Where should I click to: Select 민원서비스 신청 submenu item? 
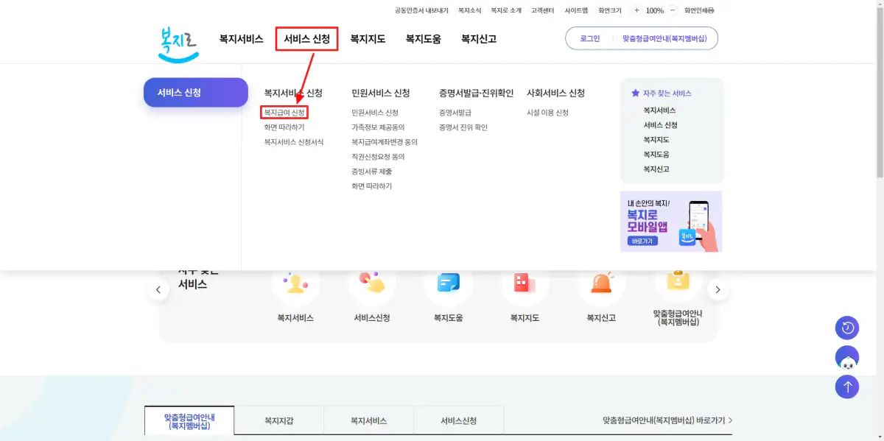[x=375, y=113]
